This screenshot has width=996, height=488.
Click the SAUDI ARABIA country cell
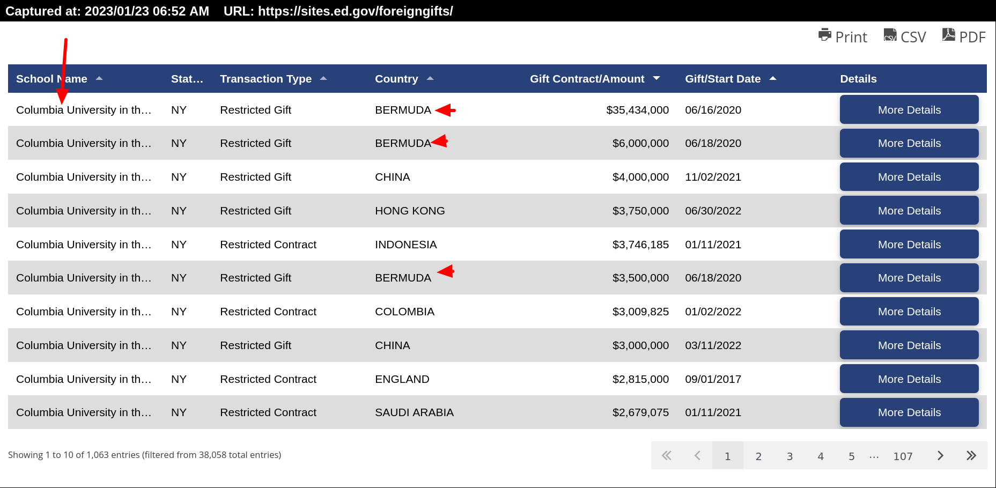(414, 412)
